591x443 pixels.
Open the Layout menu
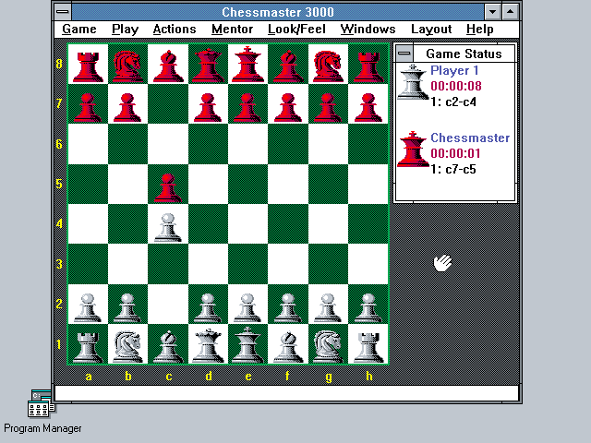pos(431,30)
